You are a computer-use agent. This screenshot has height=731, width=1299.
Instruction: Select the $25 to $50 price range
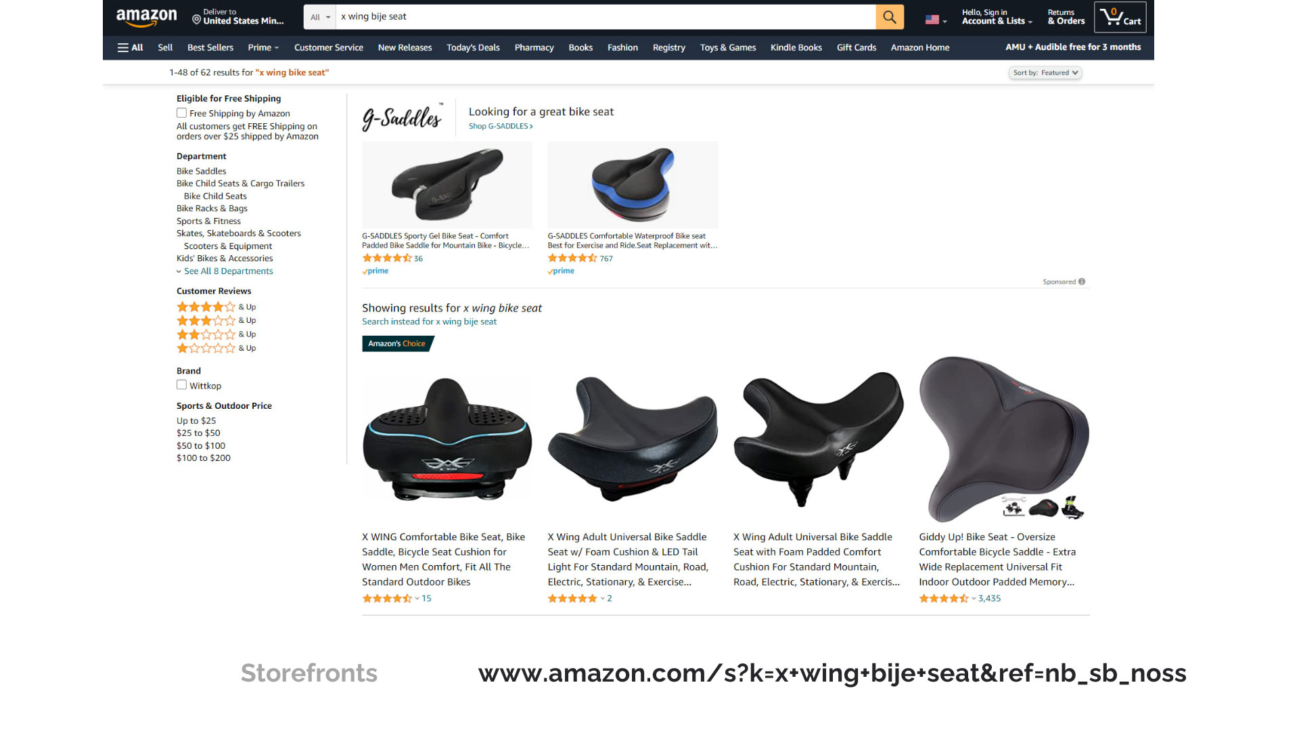pos(198,433)
